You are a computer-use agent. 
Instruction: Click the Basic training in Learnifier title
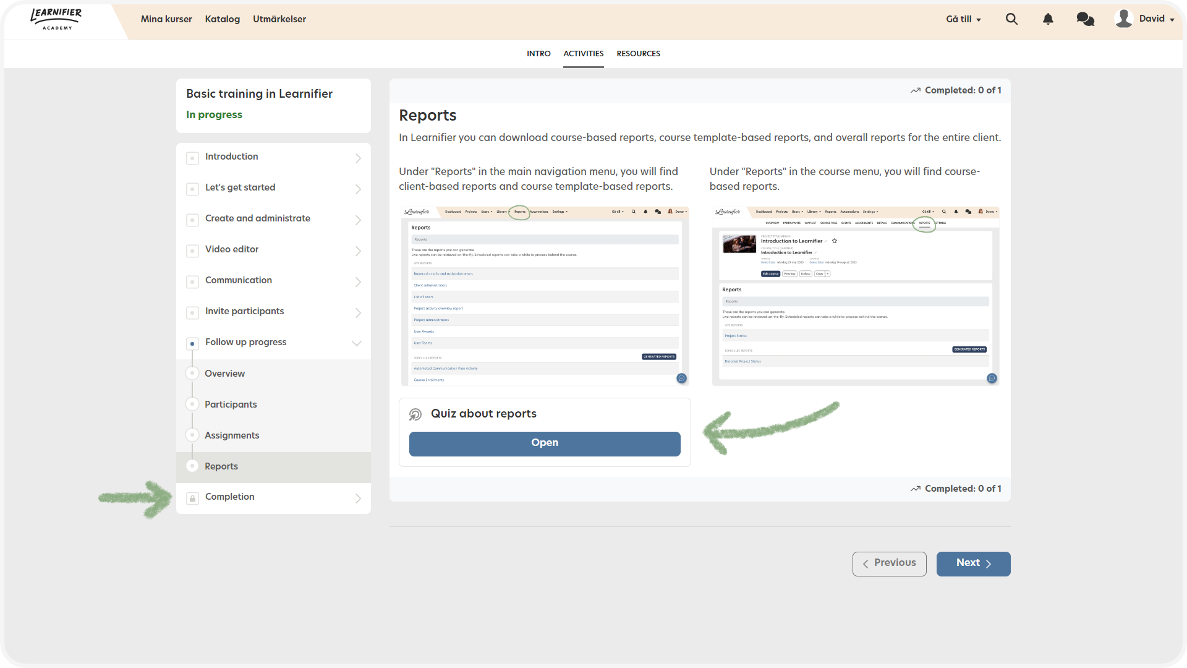pyautogui.click(x=260, y=94)
